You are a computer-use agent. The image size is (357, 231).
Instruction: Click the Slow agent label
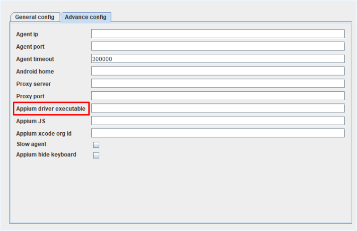click(x=31, y=144)
